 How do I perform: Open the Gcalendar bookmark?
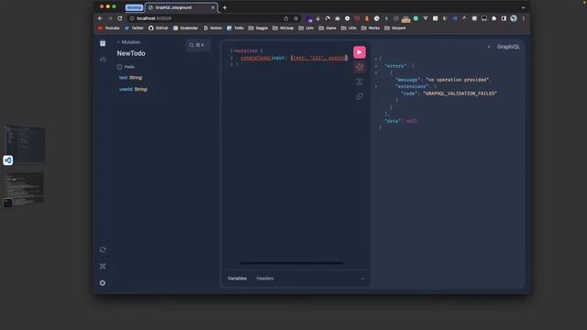(x=185, y=28)
